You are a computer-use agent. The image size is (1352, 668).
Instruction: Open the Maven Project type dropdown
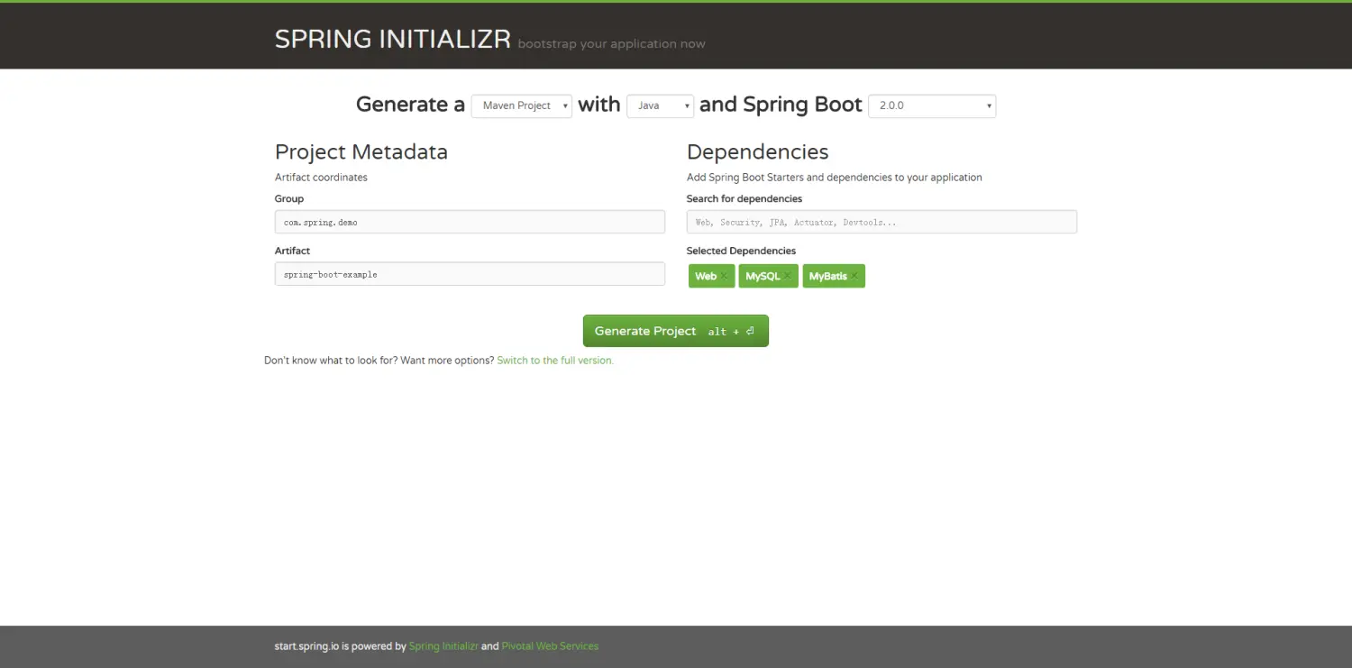522,105
